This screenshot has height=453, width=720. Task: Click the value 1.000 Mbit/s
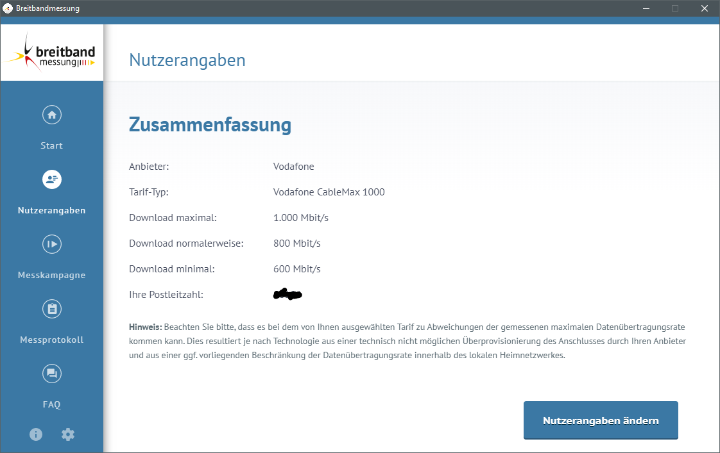(301, 218)
